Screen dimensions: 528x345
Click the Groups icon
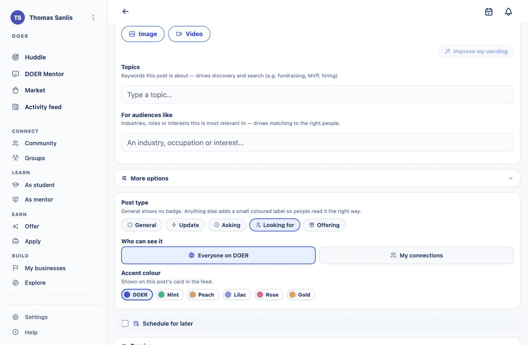[x=16, y=158]
